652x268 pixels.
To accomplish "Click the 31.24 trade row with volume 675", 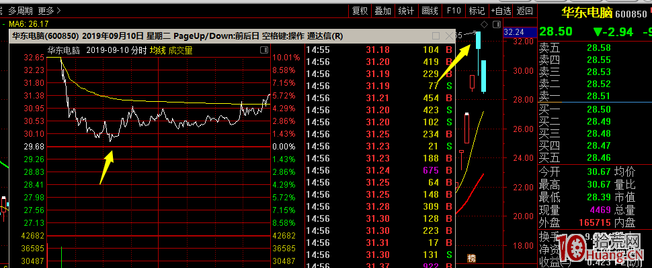I will [x=380, y=170].
